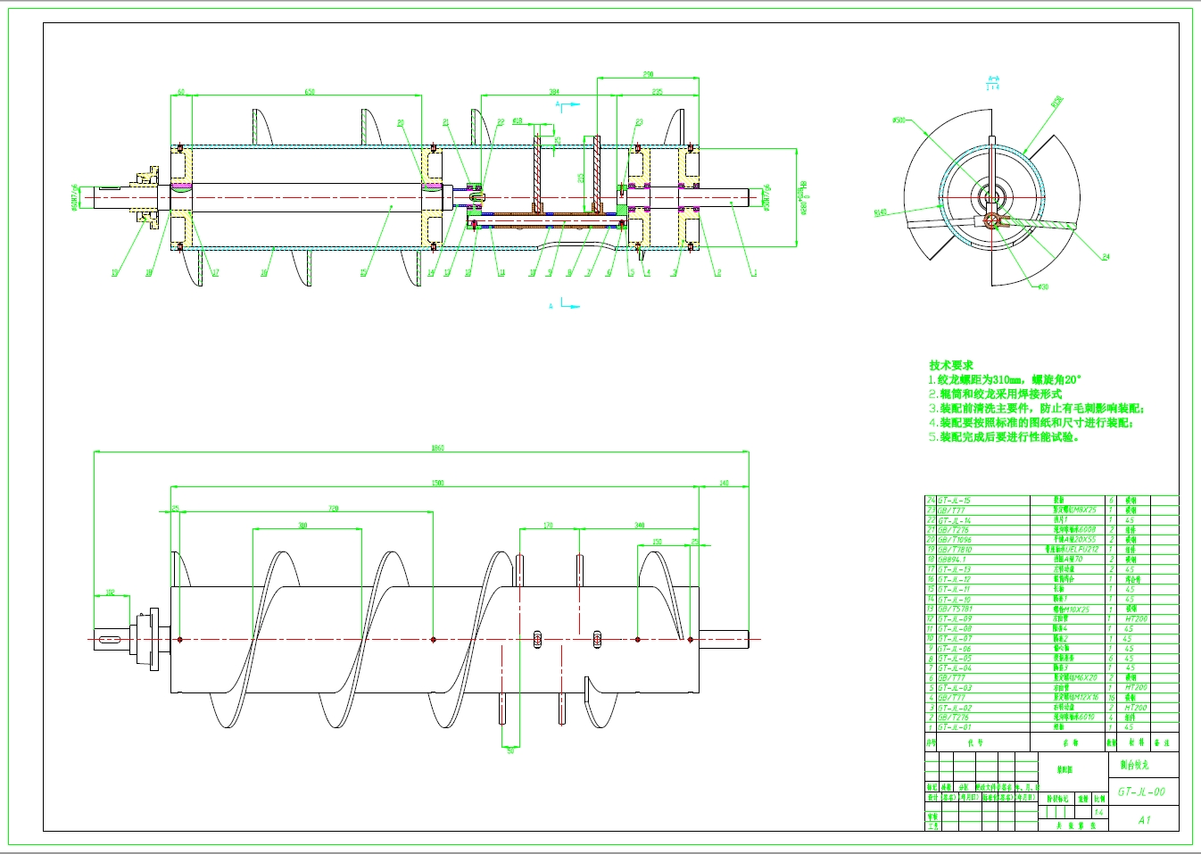Image resolution: width=1201 pixels, height=854 pixels.
Task: Select parts list code GT-JL-06
Action: coord(955,649)
